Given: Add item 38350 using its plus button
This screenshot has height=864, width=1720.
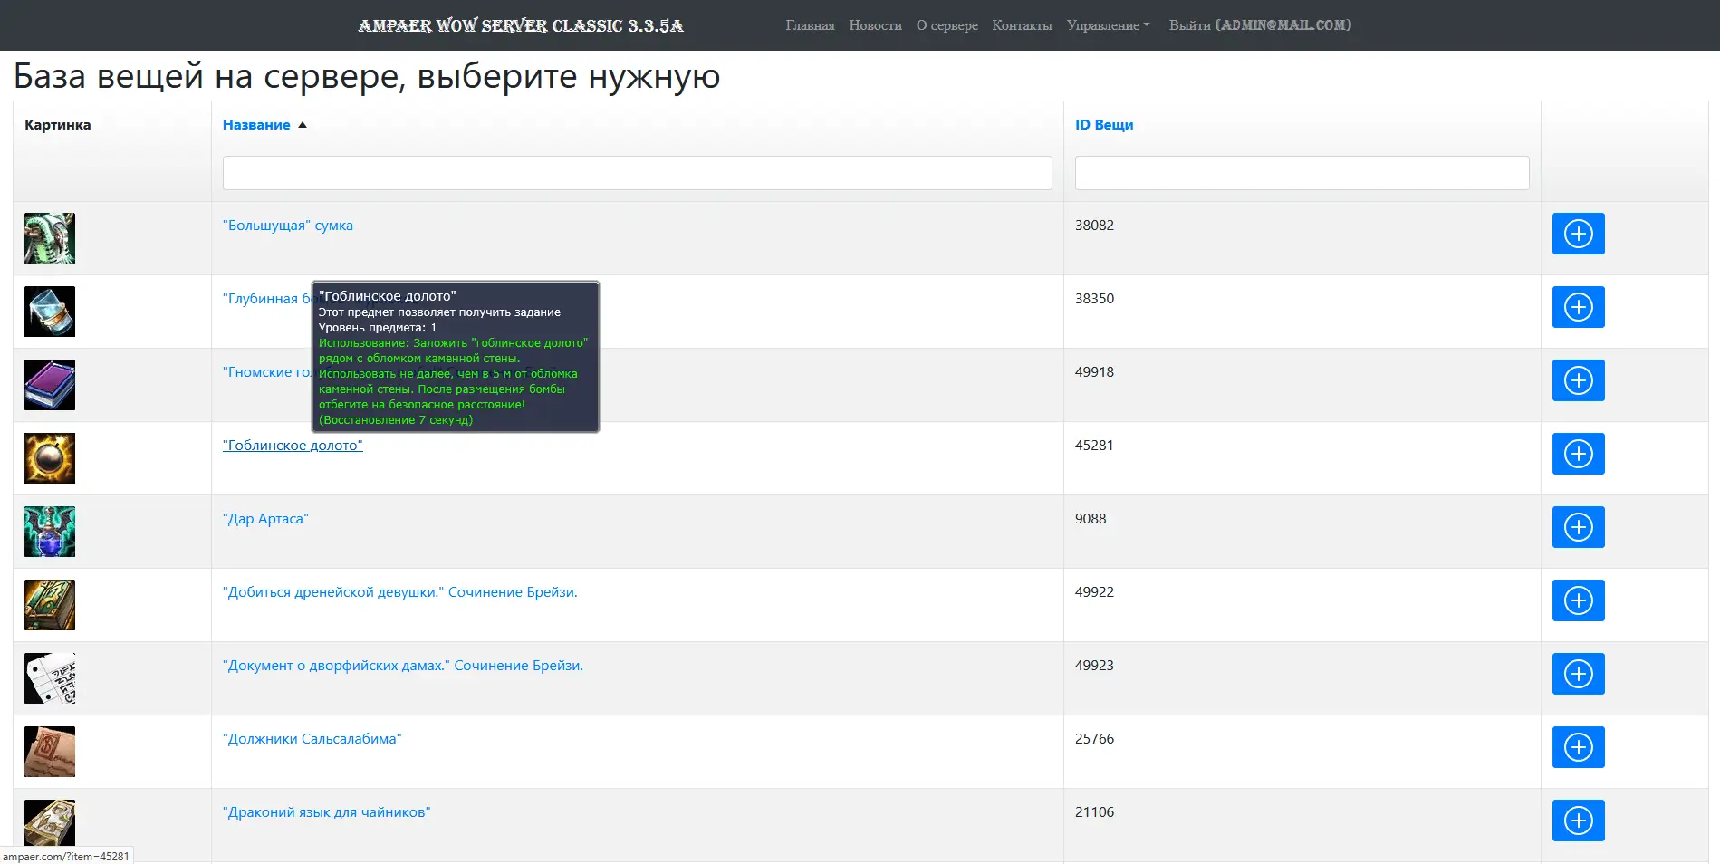Looking at the screenshot, I should 1578,307.
